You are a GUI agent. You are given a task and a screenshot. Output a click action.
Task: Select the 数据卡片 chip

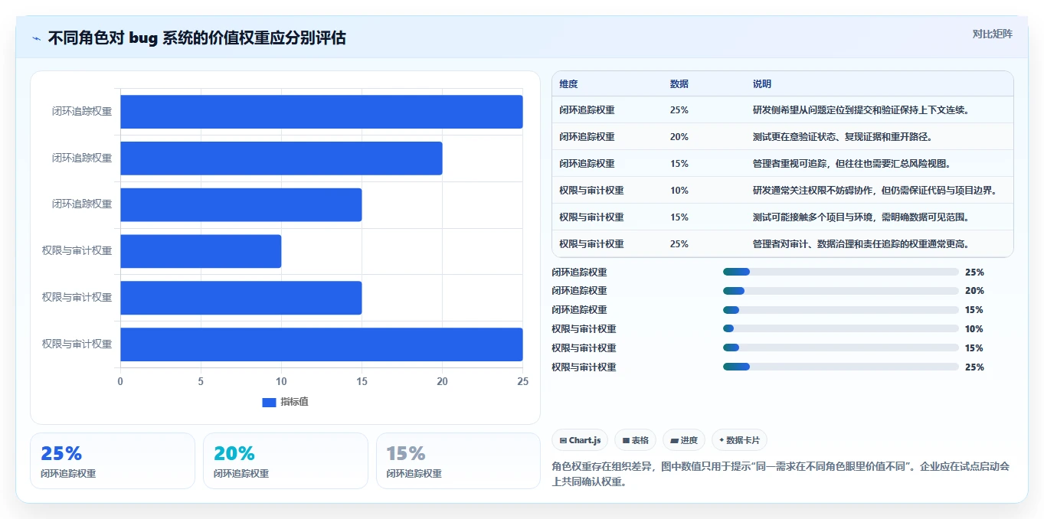[x=739, y=440]
